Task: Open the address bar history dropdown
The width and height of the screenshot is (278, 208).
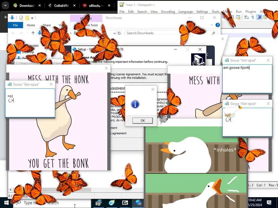Action: 115,33
